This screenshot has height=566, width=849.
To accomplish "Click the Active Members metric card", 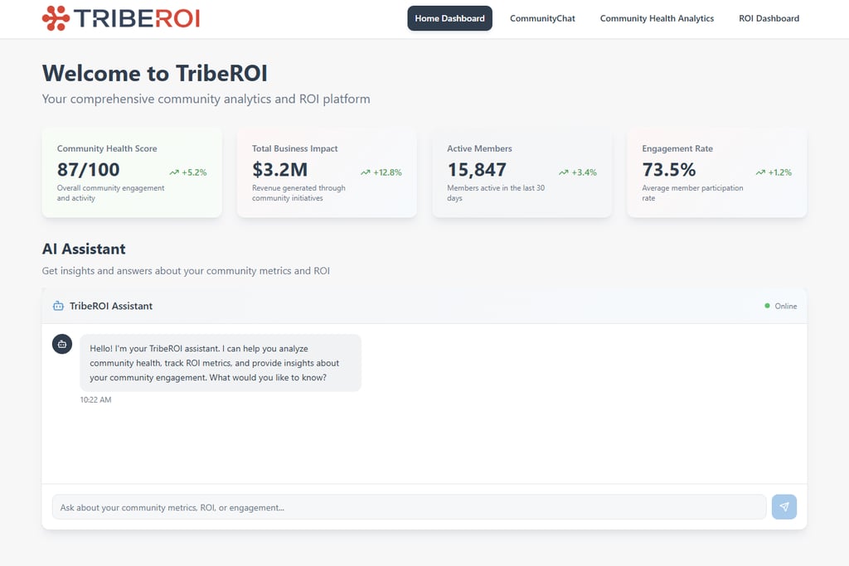I will [522, 172].
